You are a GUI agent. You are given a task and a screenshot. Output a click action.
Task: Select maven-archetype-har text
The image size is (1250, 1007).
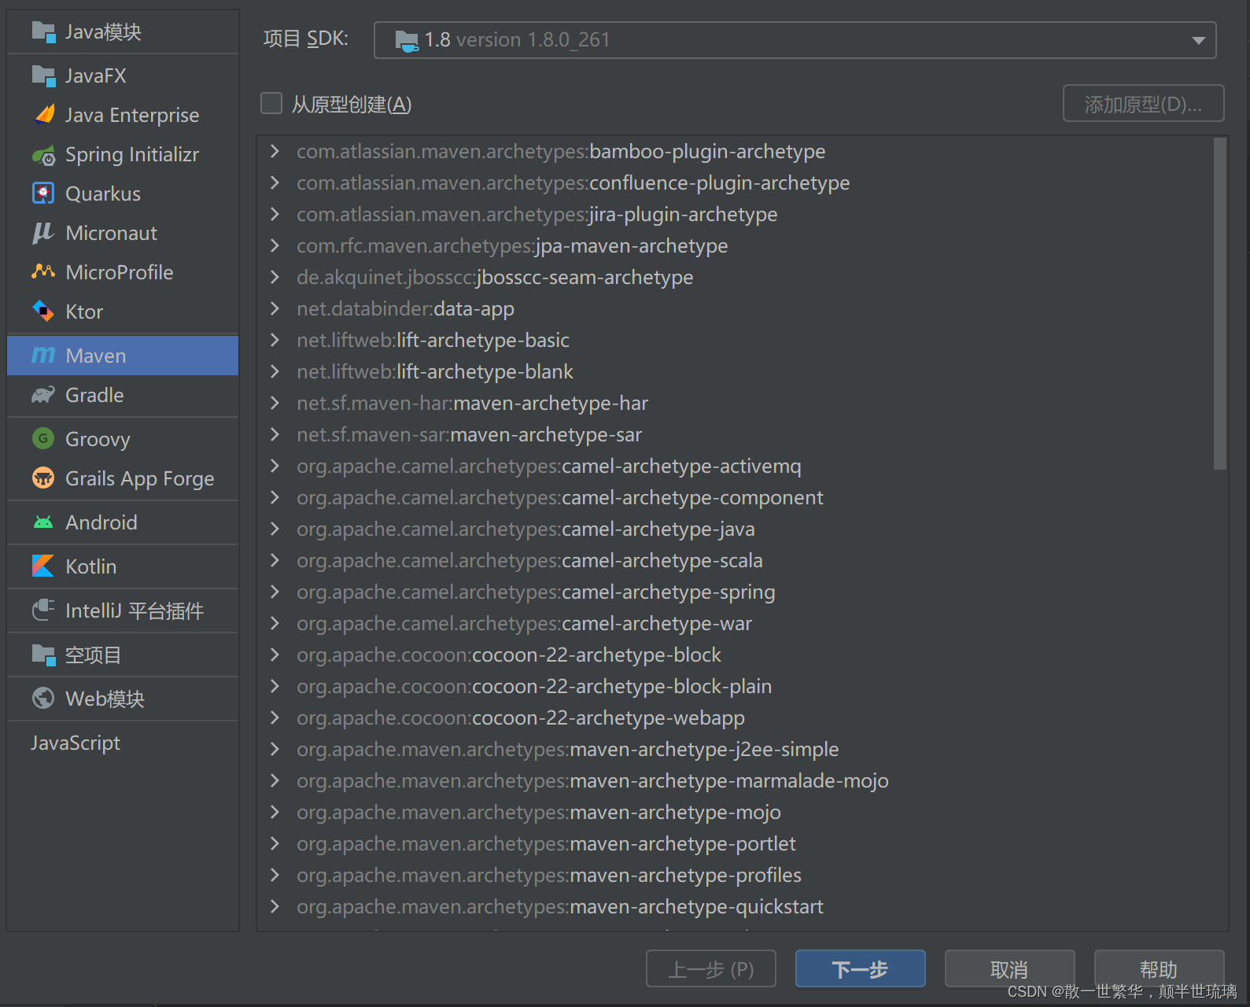coord(551,403)
